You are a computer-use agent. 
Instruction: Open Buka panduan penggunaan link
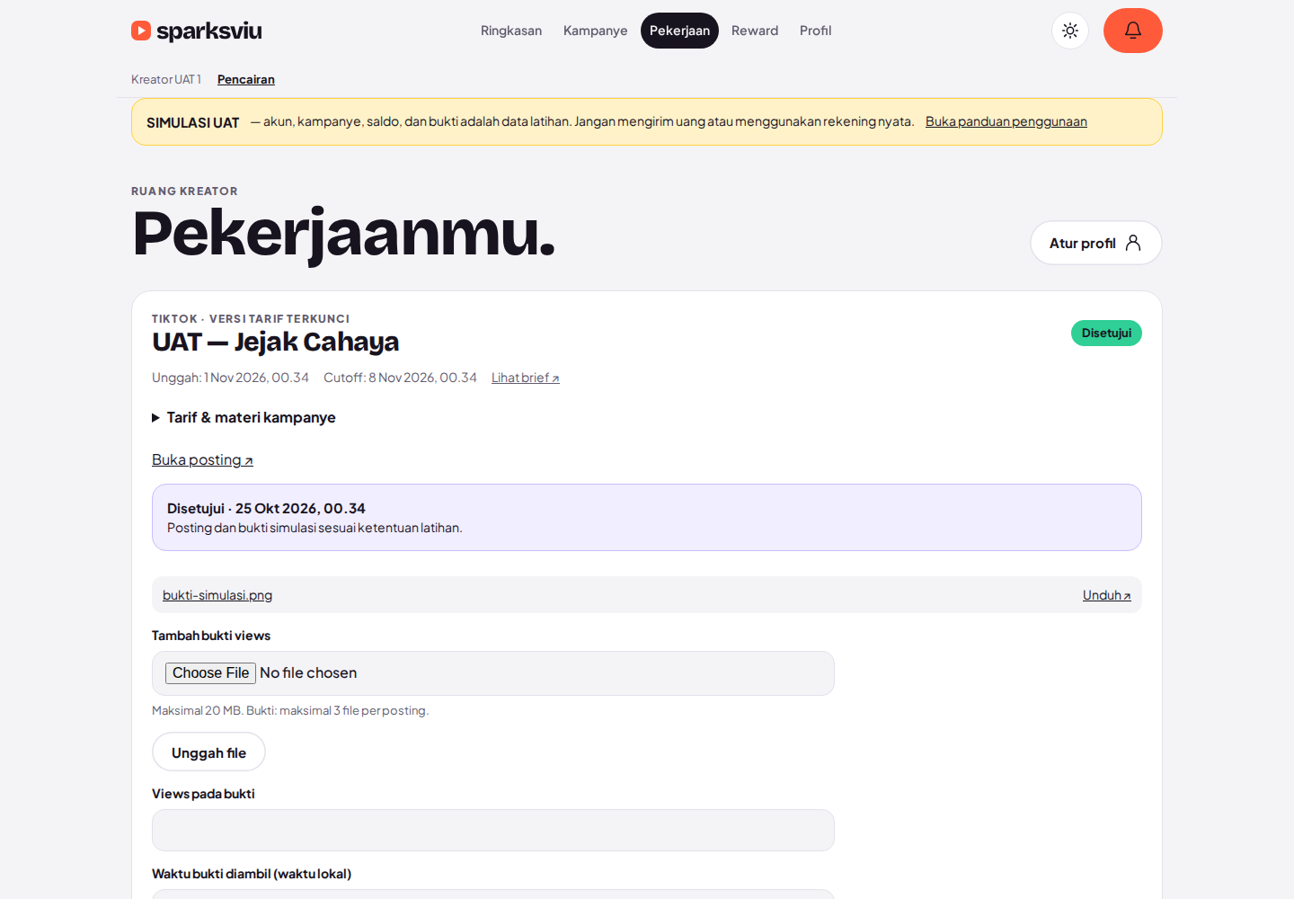(1006, 121)
